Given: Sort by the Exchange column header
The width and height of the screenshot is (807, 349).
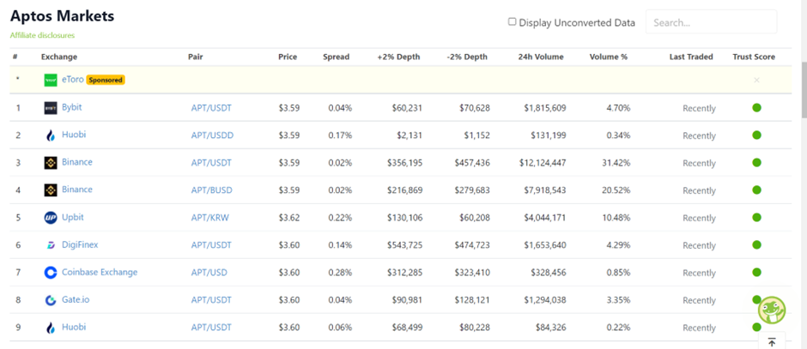Looking at the screenshot, I should click(x=59, y=57).
